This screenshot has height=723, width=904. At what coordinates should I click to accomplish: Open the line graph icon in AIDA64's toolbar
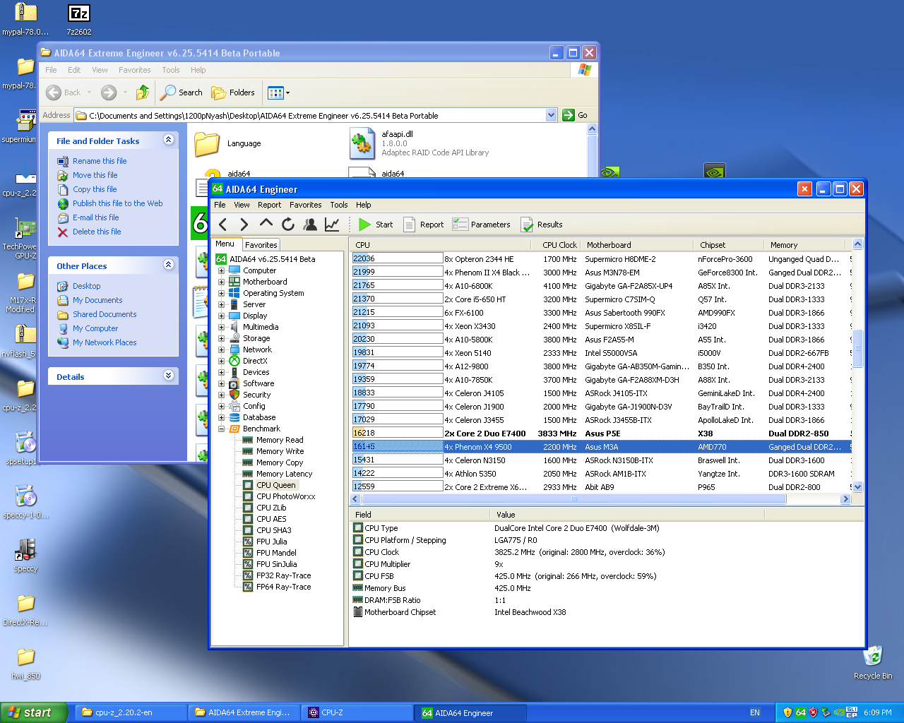point(332,225)
